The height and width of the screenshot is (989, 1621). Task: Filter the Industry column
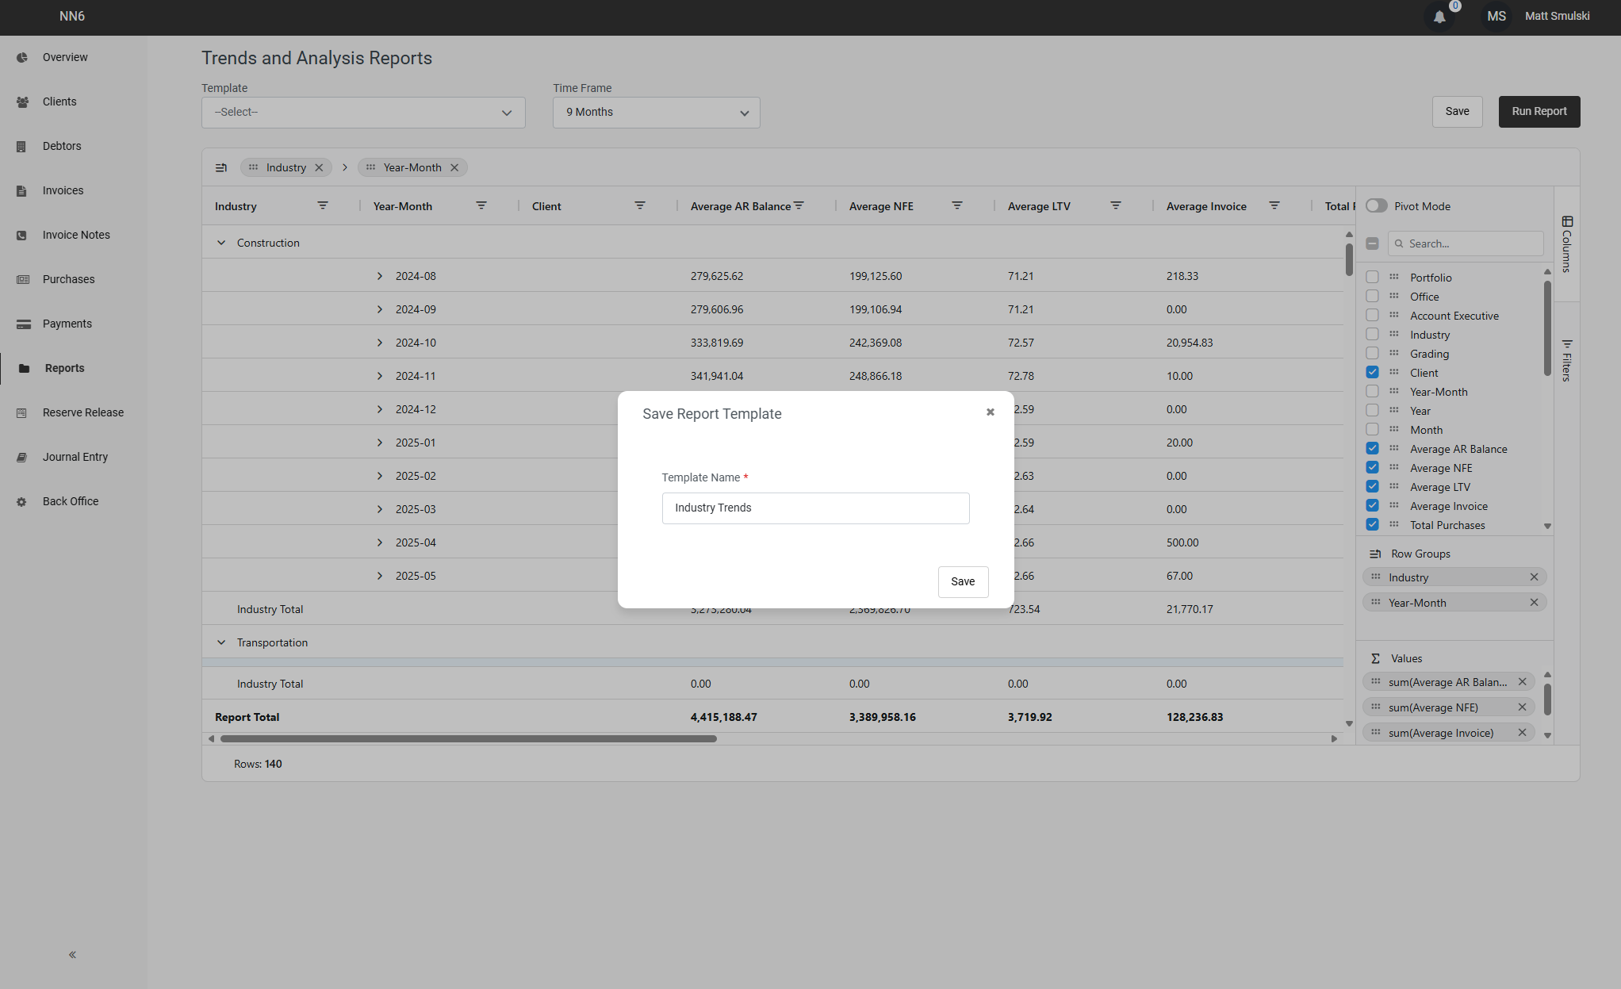[323, 205]
